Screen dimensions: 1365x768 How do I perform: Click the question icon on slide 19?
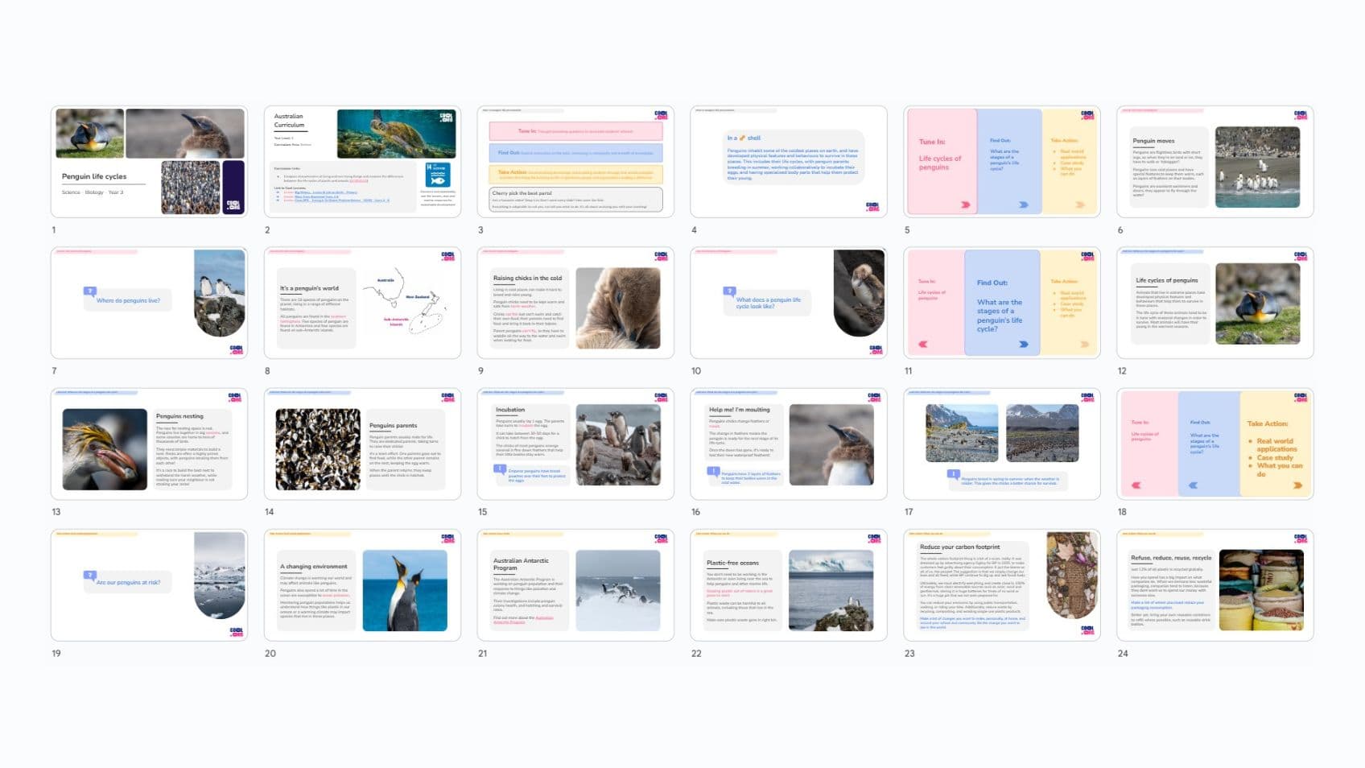tap(90, 575)
